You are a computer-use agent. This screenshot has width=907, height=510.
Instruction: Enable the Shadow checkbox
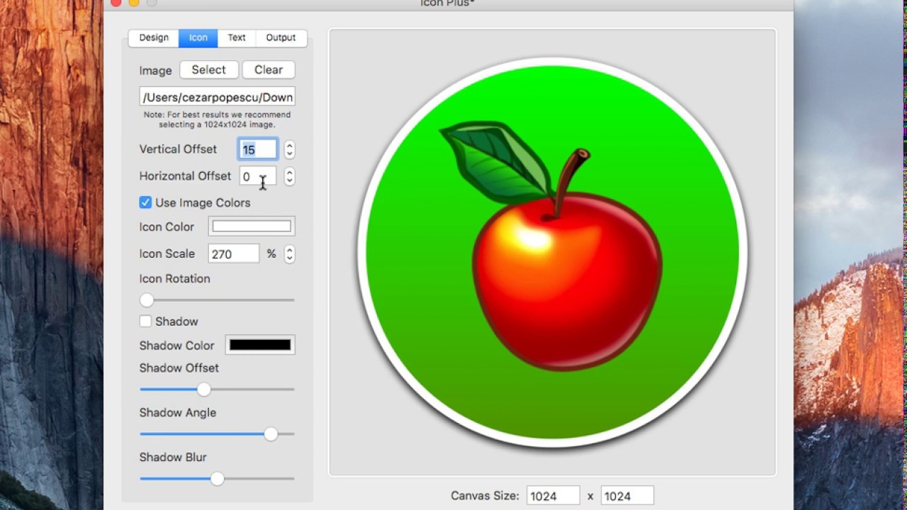(x=145, y=321)
